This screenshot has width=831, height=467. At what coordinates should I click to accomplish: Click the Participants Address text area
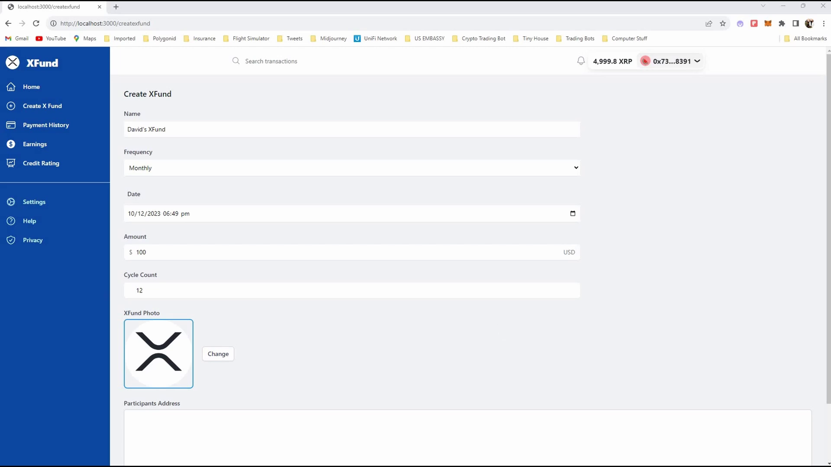click(x=467, y=437)
